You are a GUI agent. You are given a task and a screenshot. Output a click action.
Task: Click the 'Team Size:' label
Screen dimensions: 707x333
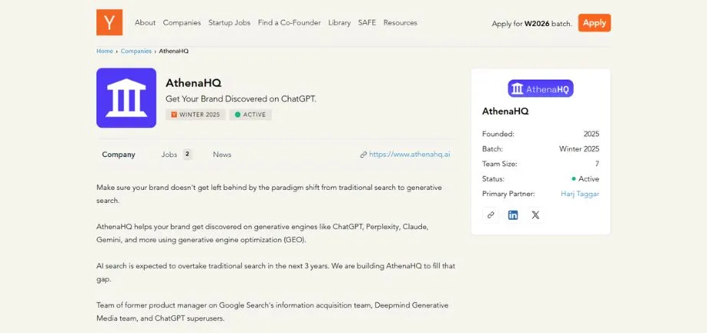(499, 164)
